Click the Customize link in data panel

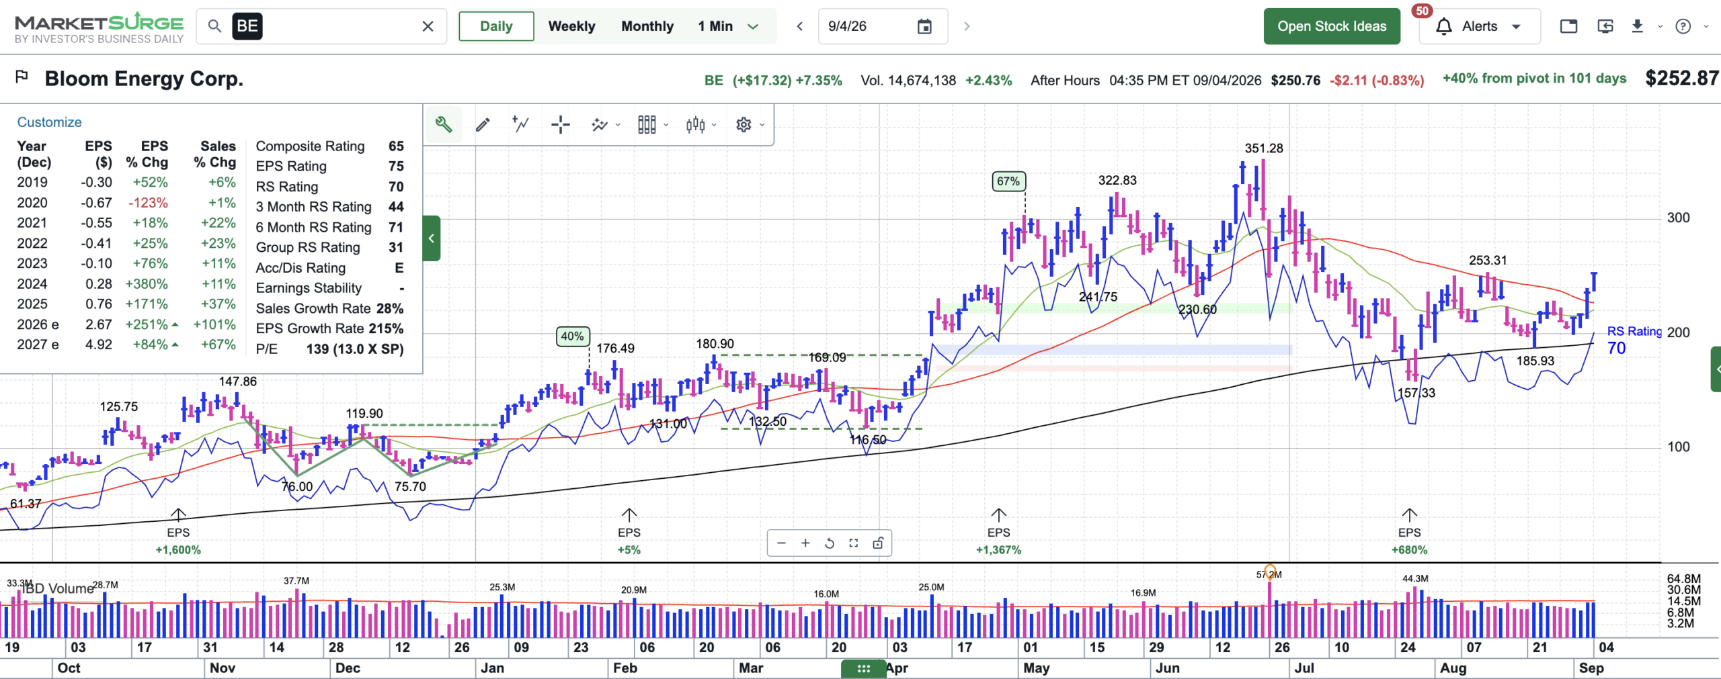49,122
